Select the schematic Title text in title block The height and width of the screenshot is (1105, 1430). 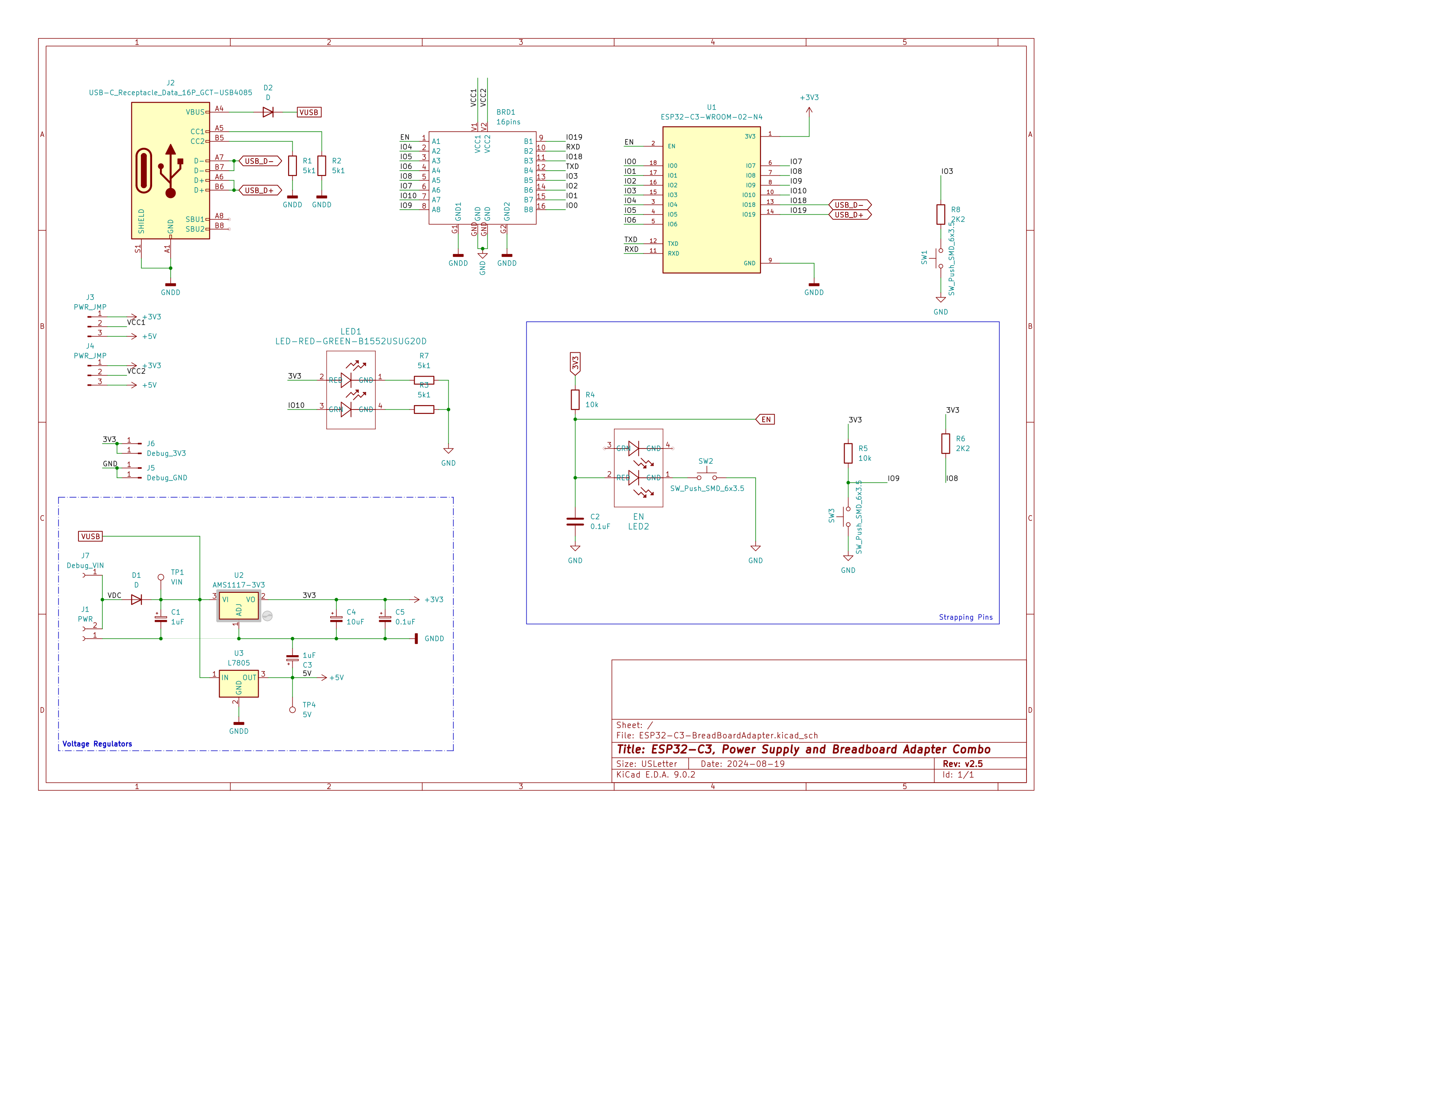[x=803, y=750]
